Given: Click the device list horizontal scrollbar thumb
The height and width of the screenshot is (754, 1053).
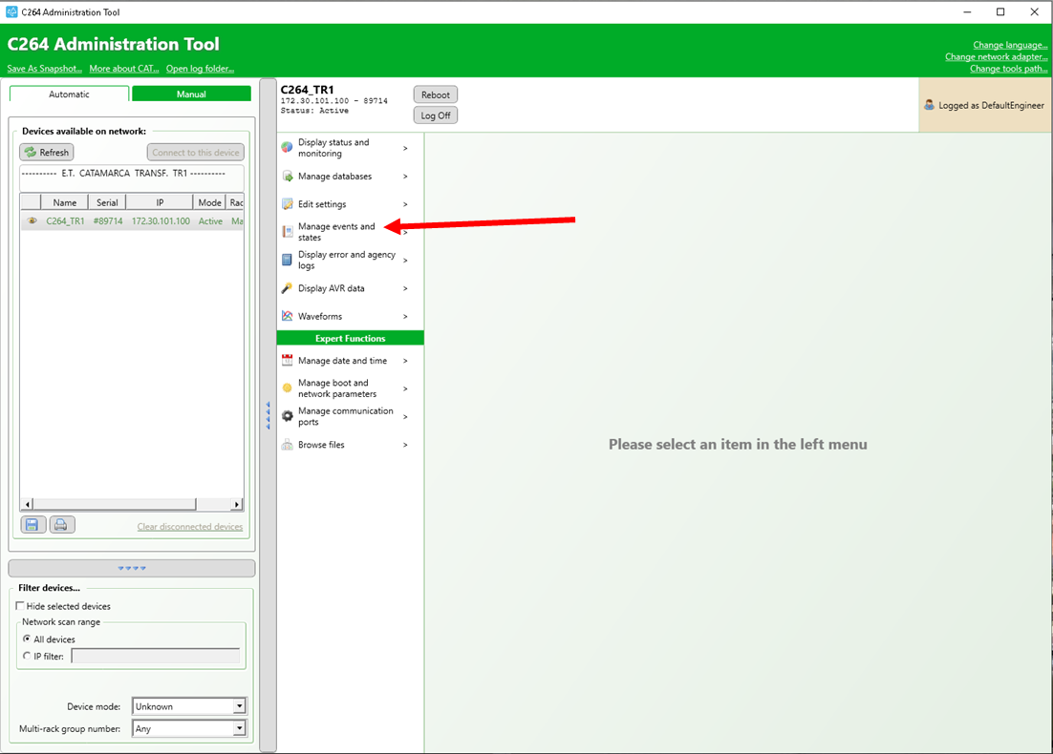Looking at the screenshot, I should coord(115,504).
